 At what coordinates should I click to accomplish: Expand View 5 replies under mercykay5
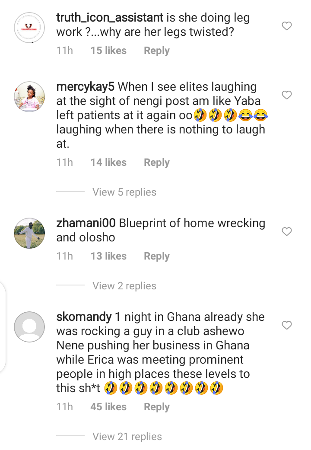coord(124,192)
